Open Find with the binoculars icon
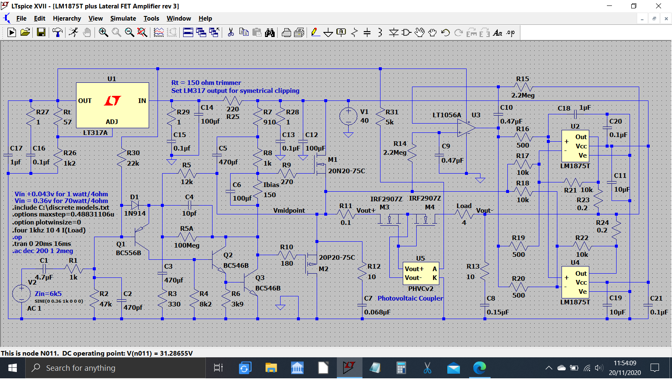Image resolution: width=672 pixels, height=380 pixels. pyautogui.click(x=270, y=32)
